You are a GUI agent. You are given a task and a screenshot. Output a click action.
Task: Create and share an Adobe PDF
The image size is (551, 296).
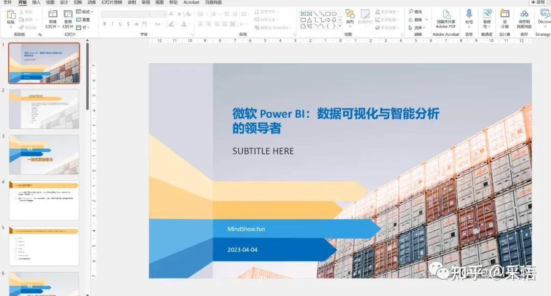pos(445,18)
